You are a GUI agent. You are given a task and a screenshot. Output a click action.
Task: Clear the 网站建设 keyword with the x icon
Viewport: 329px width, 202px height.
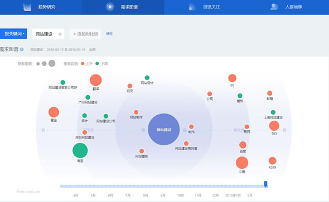pyautogui.click(x=60, y=34)
